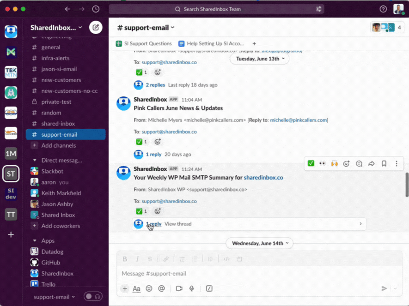Toggle checkmark reaction on Pink Callers message

pos(141,142)
